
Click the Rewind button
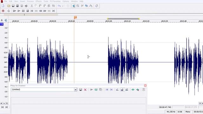click(41, 11)
